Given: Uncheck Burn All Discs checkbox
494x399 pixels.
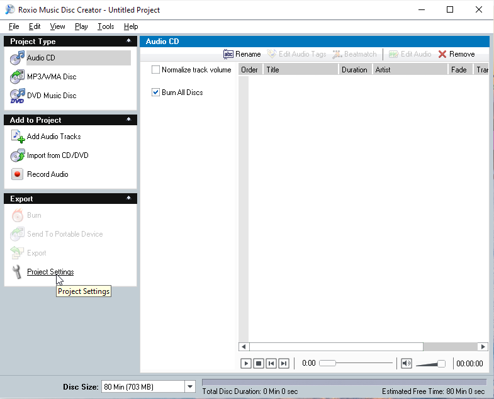Looking at the screenshot, I should click(155, 93).
